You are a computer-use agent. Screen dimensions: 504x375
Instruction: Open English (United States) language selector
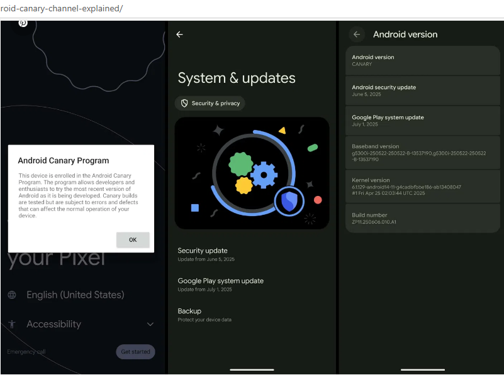[x=75, y=295]
